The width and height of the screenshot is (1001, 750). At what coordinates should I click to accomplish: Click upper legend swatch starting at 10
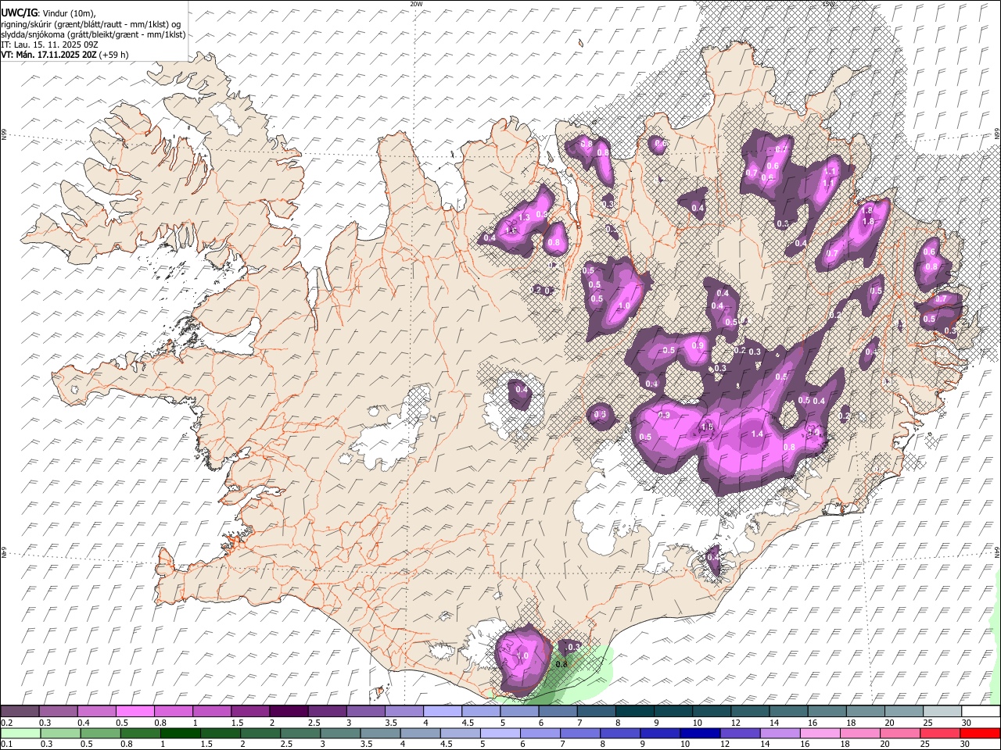tap(712, 711)
